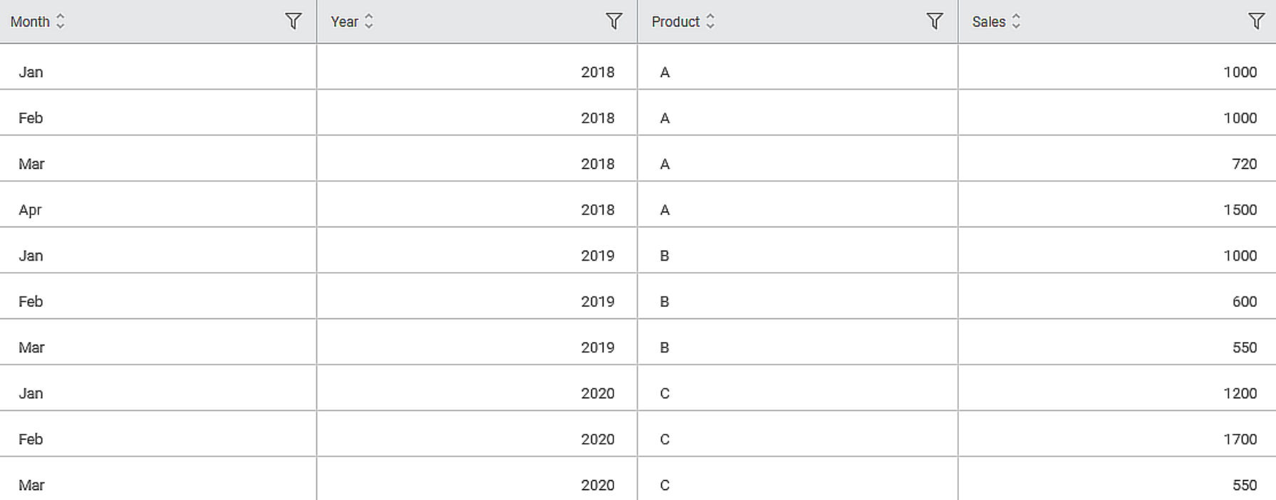The width and height of the screenshot is (1276, 500).
Task: Sort by the Sales sort arrows
Action: point(1016,21)
